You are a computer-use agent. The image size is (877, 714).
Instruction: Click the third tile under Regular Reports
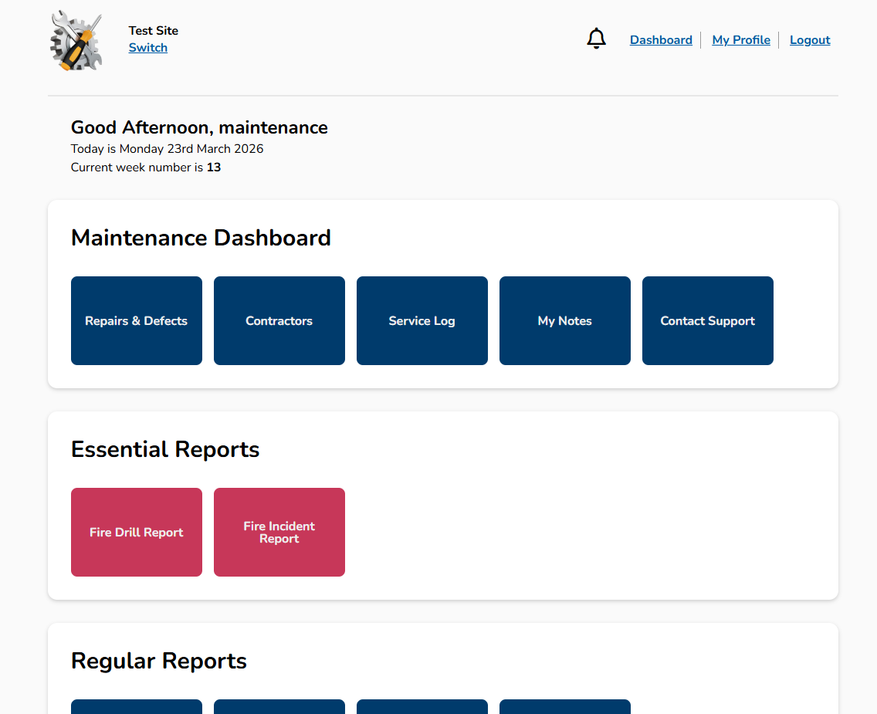(x=422, y=706)
